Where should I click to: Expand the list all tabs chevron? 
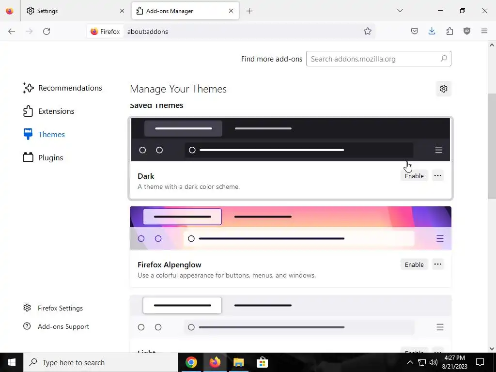click(400, 11)
